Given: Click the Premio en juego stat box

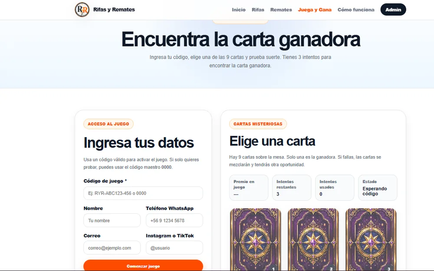Looking at the screenshot, I should [x=249, y=187].
